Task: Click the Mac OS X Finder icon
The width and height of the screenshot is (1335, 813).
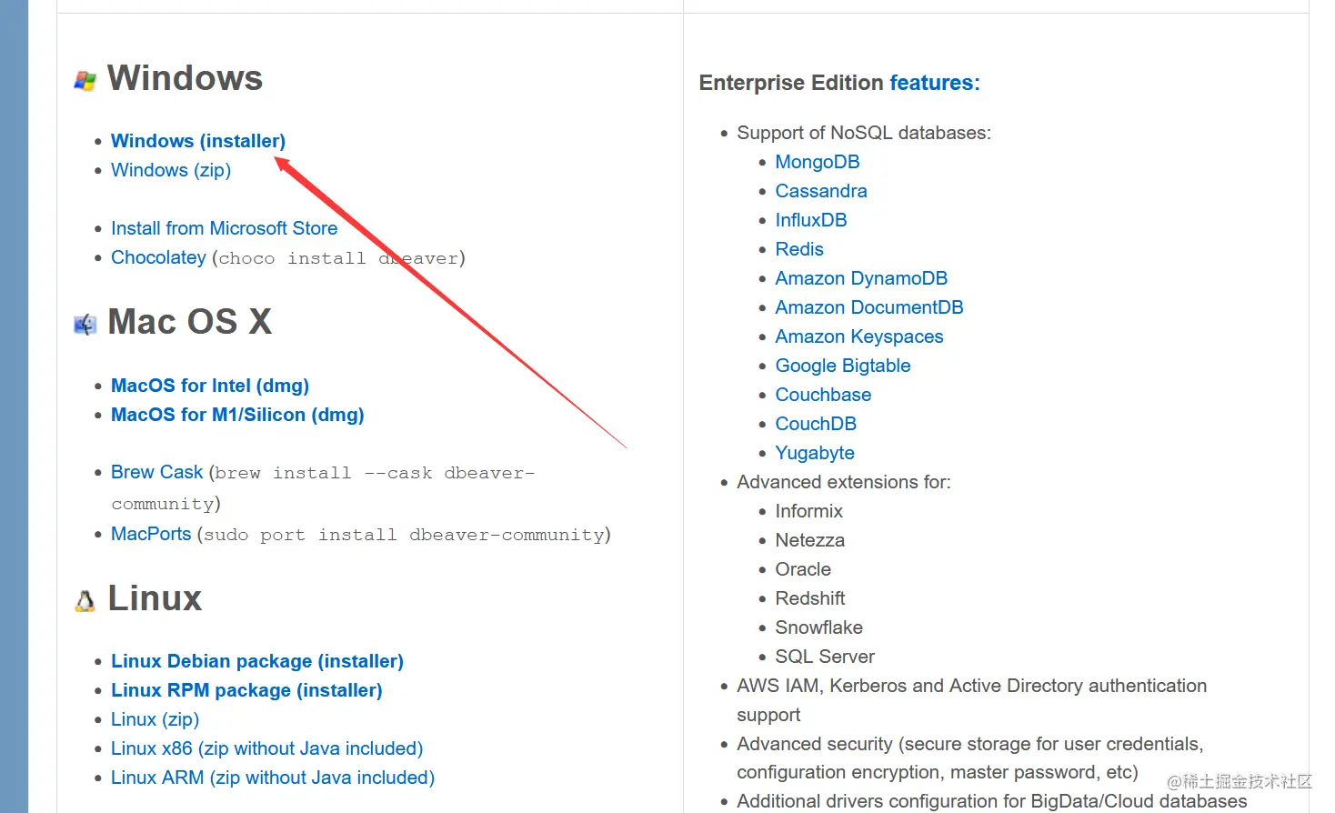Action: coord(85,325)
